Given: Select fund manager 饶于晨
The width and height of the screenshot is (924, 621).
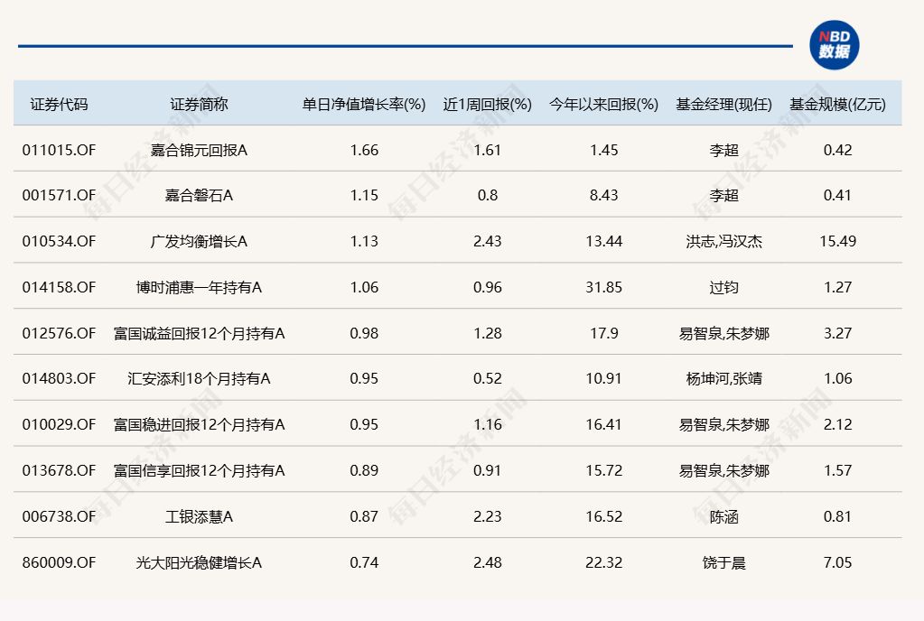Looking at the screenshot, I should point(723,562).
